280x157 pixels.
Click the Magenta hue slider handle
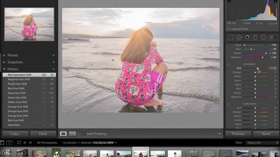coord(262,57)
